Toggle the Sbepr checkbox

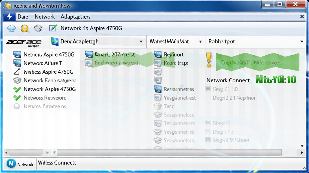click(208, 123)
